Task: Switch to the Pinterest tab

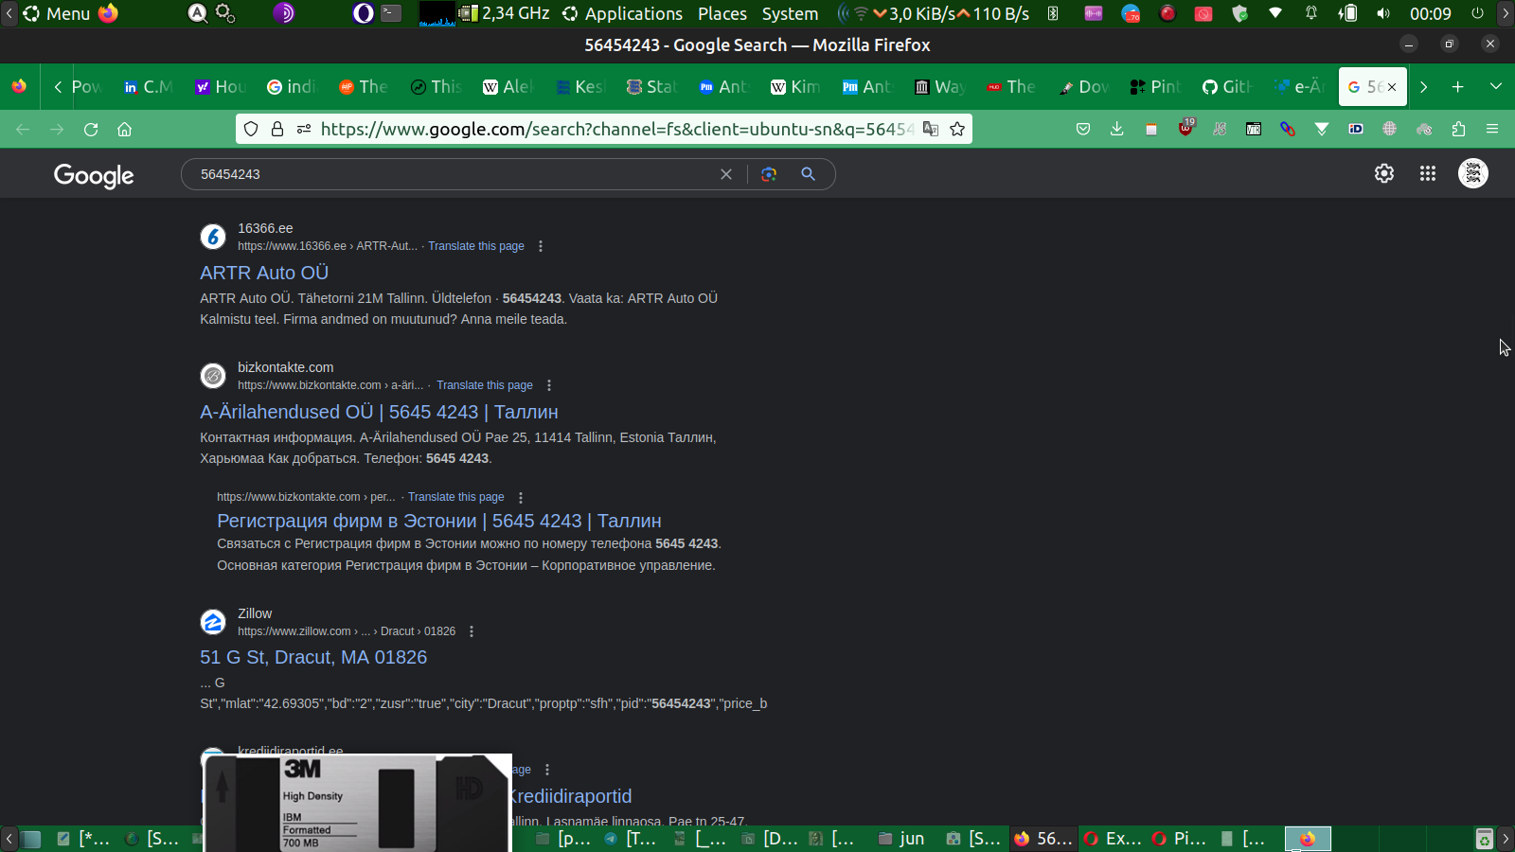Action: coord(1154,87)
